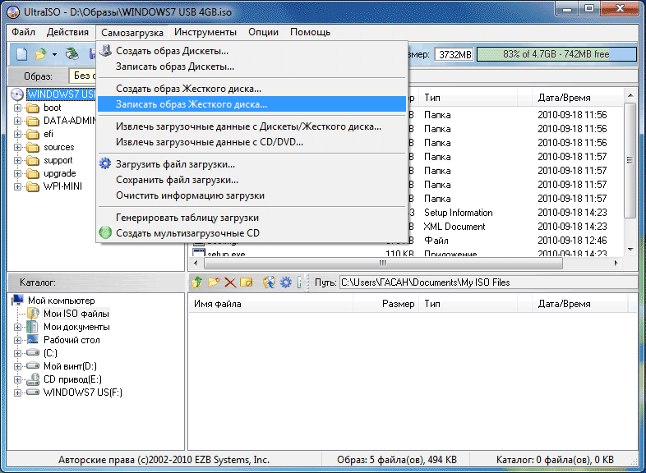Image resolution: width=646 pixels, height=473 pixels.
Task: Open the Помощь menu
Action: coord(310,32)
